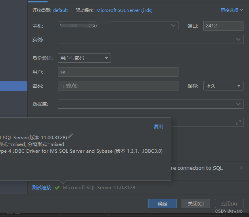Click the default connection type link
Image resolution: width=249 pixels, height=217 pixels.
click(x=60, y=10)
